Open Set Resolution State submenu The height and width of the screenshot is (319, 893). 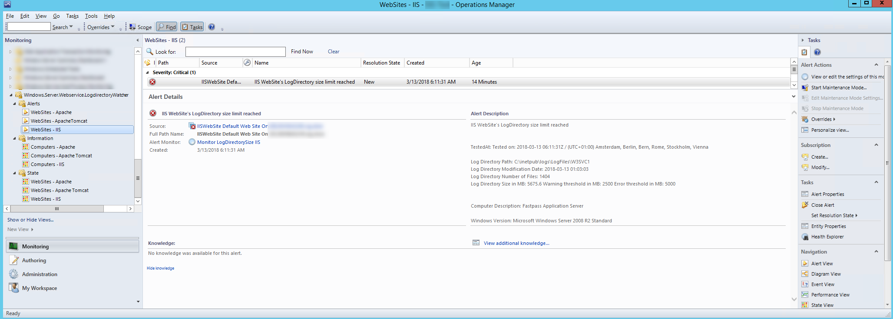(834, 215)
